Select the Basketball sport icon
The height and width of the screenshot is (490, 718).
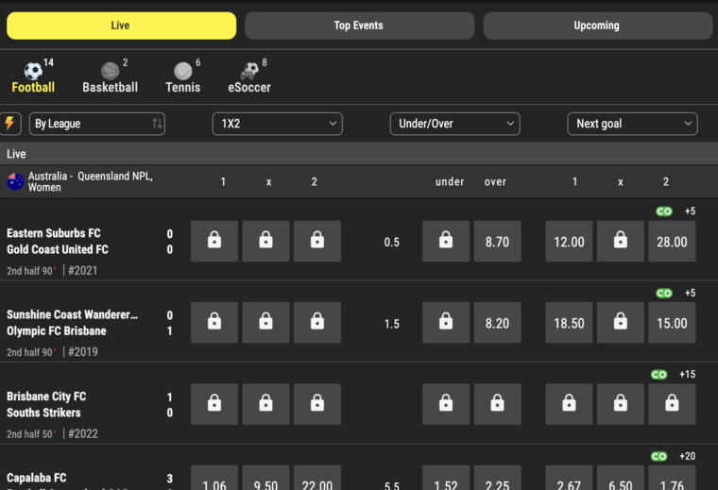(110, 72)
